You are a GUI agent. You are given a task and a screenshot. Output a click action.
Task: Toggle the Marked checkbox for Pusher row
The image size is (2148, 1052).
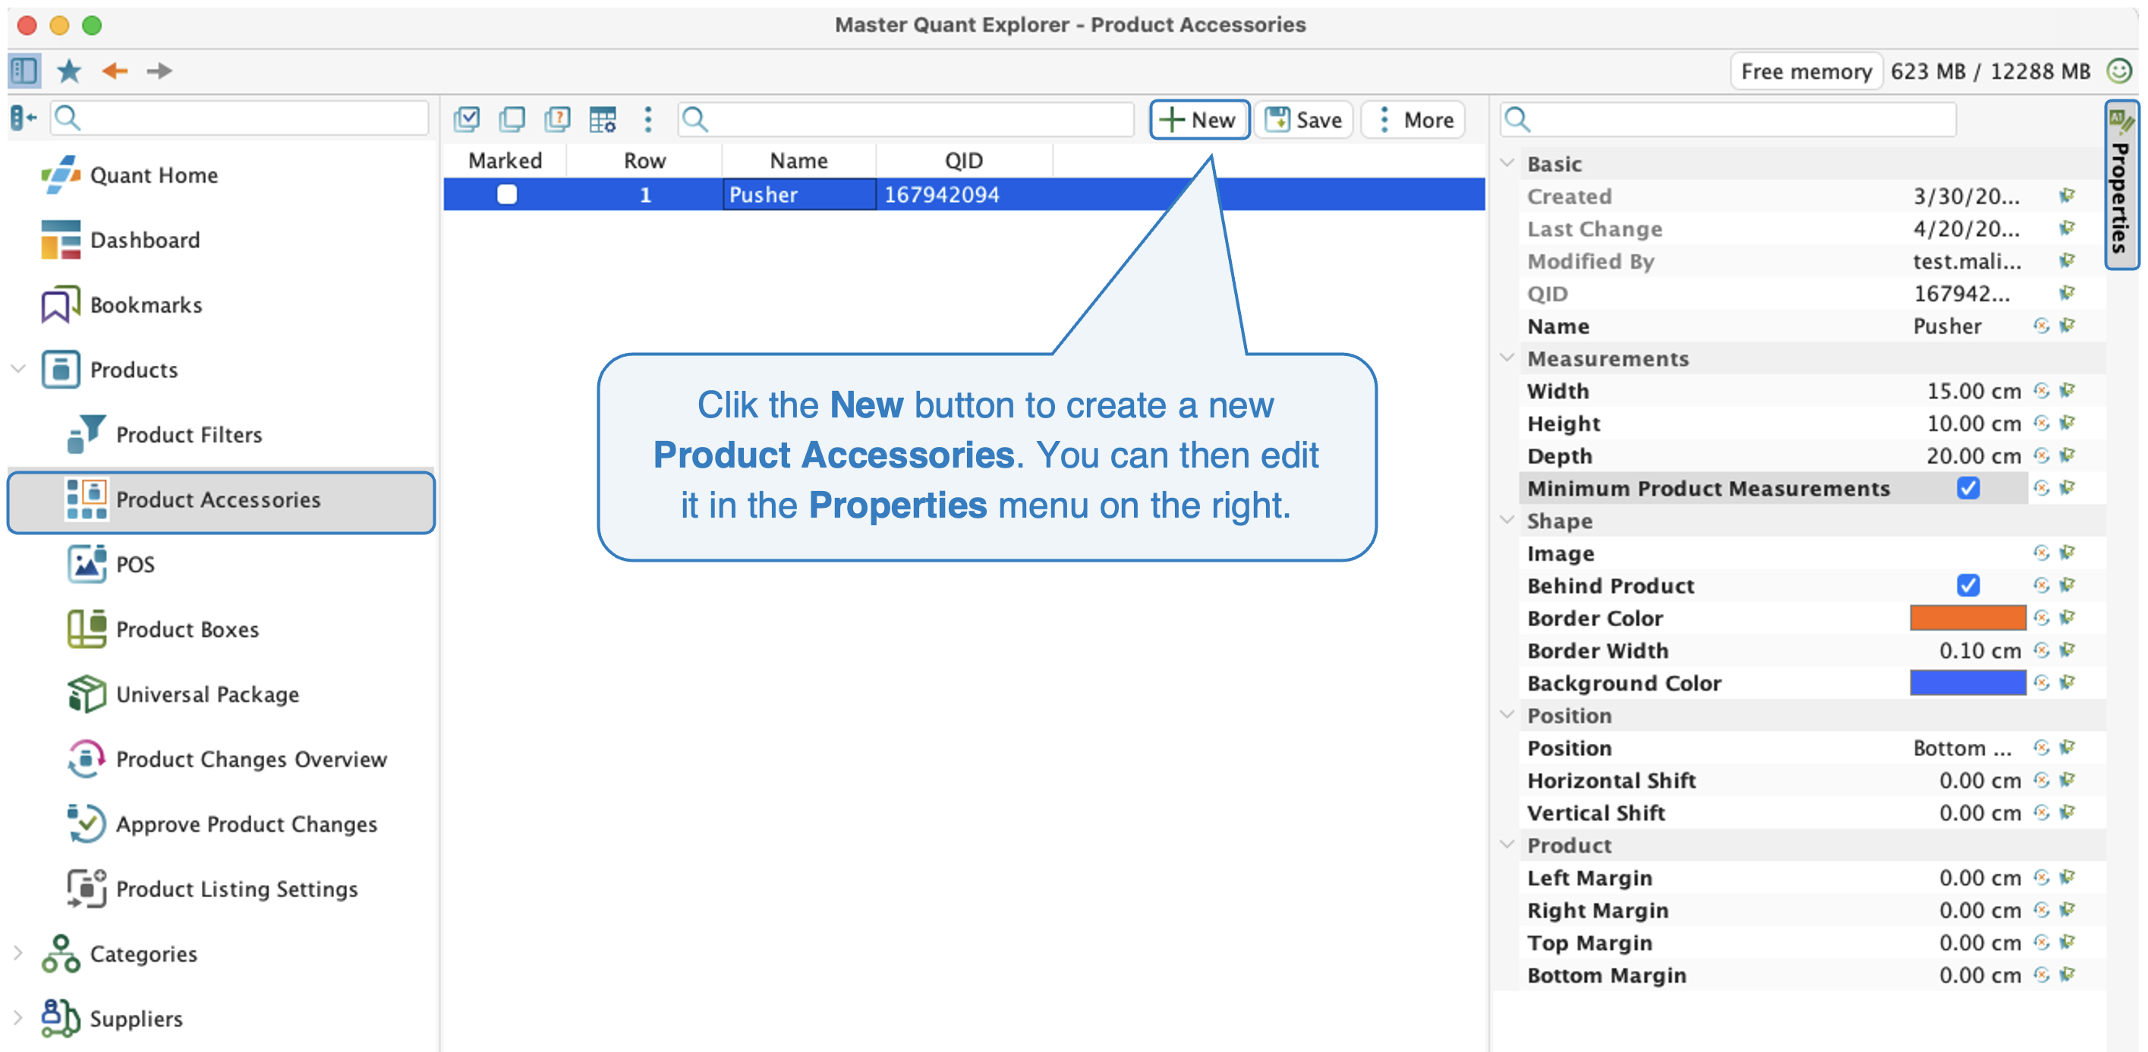[x=506, y=194]
